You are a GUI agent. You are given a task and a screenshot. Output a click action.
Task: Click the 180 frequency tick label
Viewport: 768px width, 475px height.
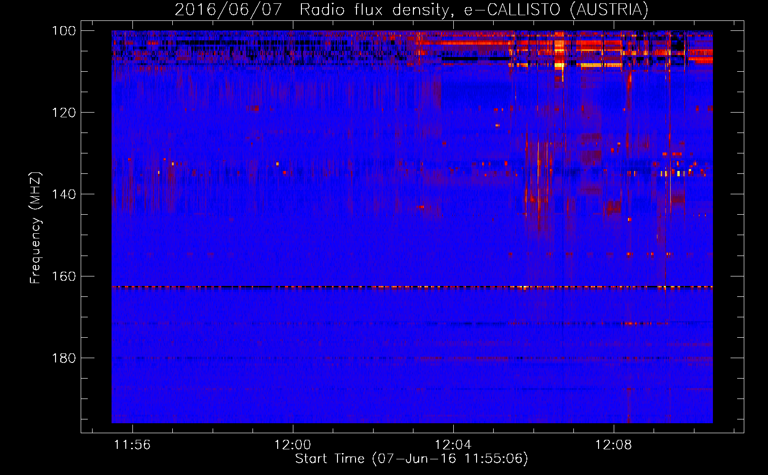point(64,358)
